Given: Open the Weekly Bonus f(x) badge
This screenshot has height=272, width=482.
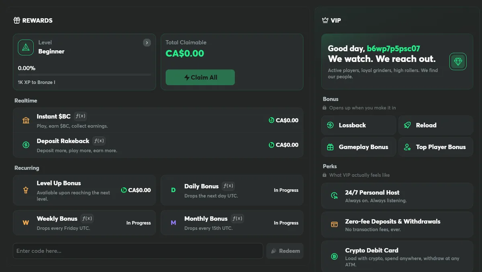Looking at the screenshot, I should [87, 219].
